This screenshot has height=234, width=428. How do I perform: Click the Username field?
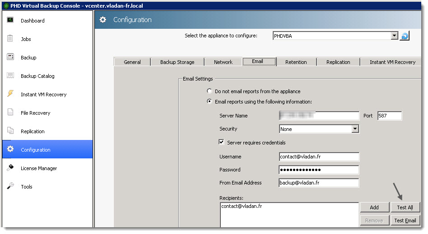click(x=319, y=157)
